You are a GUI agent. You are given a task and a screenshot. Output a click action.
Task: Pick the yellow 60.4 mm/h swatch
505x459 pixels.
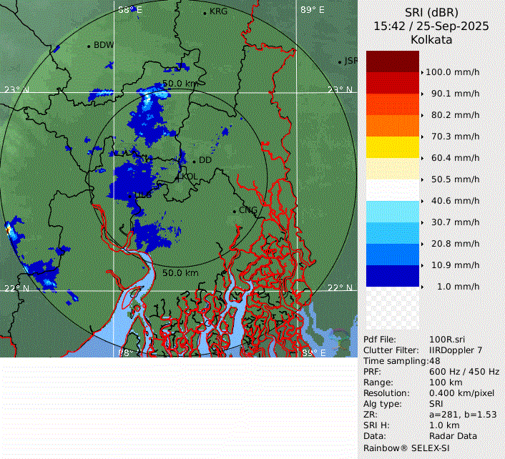392,147
